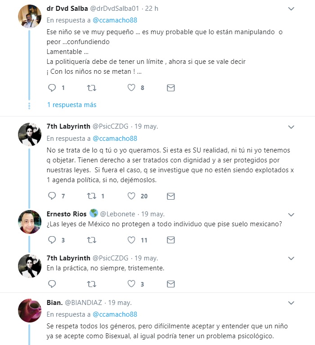The height and width of the screenshot is (345, 315).
Task: Open options chevron on Ernesto Rios tweet
Action: [x=291, y=215]
